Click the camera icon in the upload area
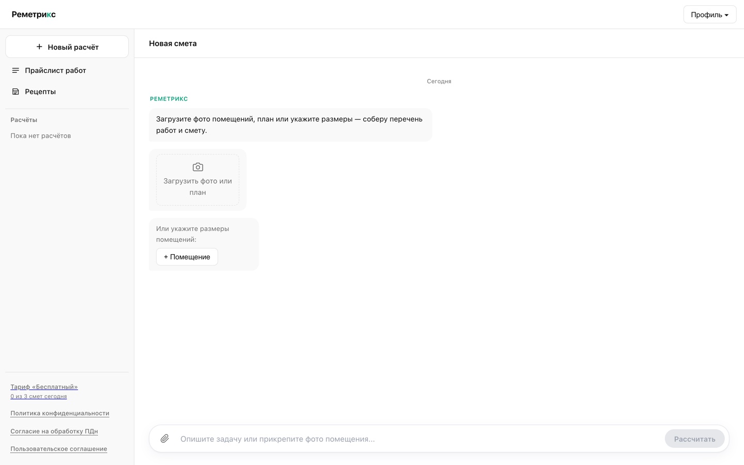 point(198,167)
